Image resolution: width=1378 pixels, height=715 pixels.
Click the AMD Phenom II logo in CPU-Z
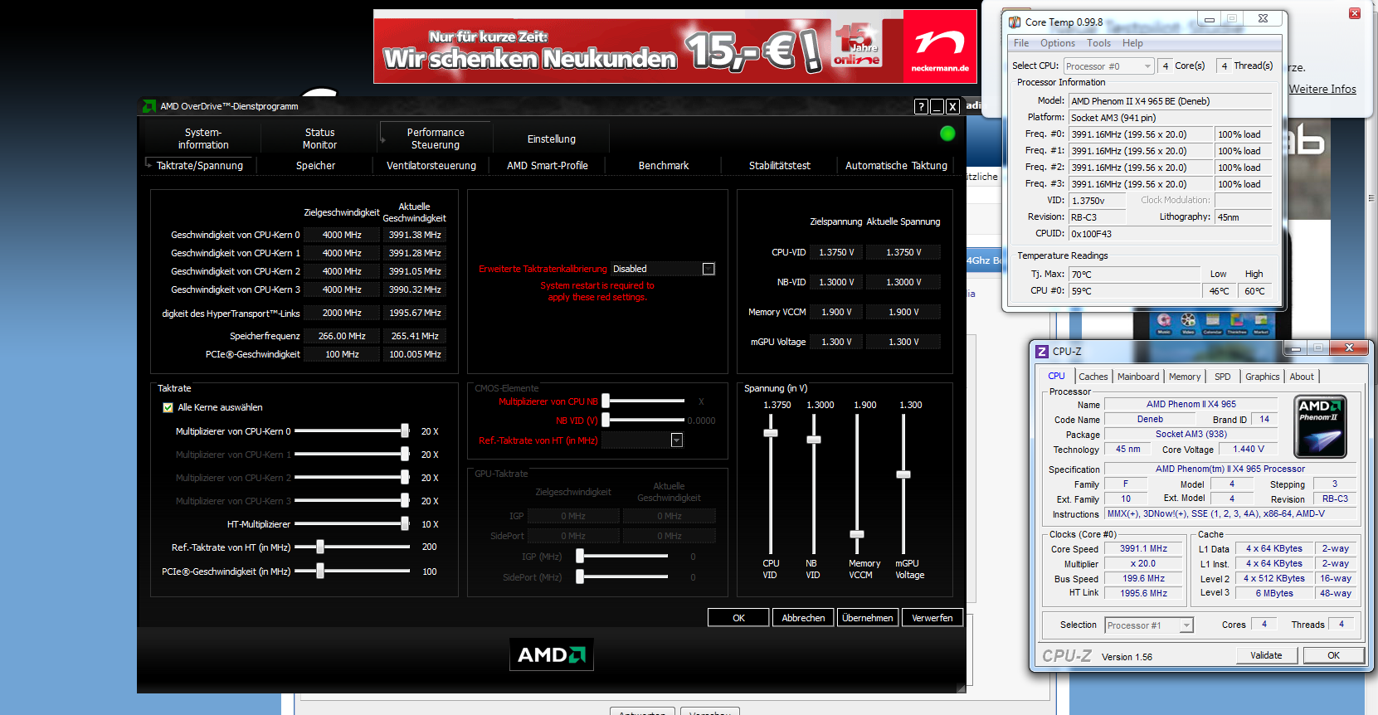click(x=1320, y=426)
